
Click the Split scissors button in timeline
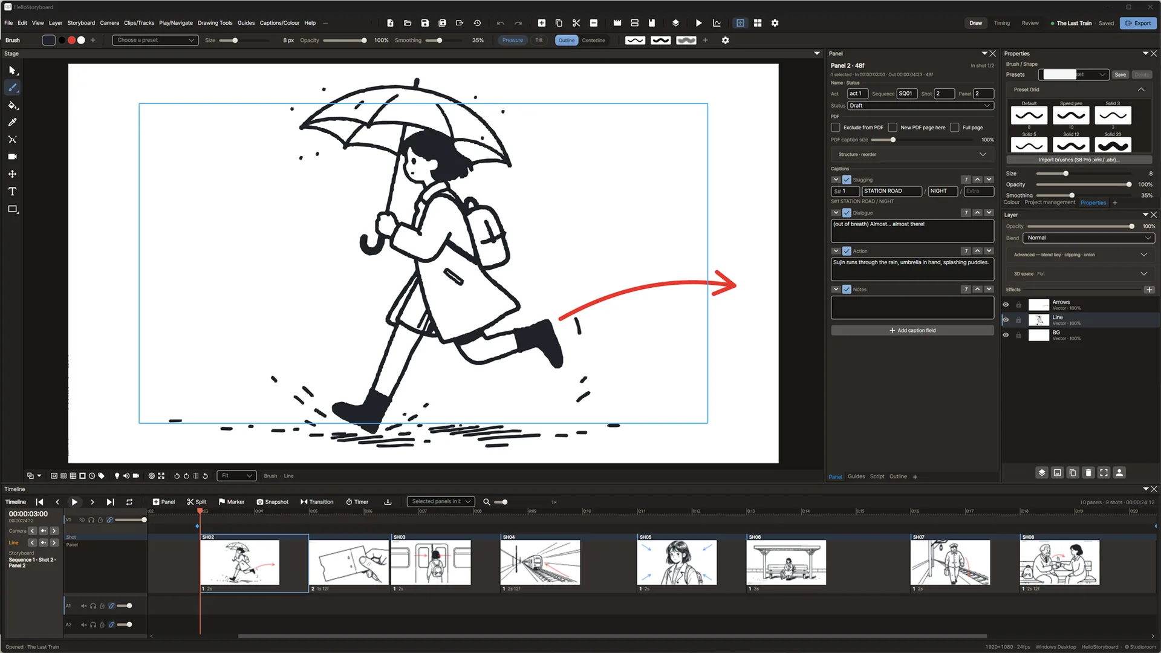coord(197,502)
